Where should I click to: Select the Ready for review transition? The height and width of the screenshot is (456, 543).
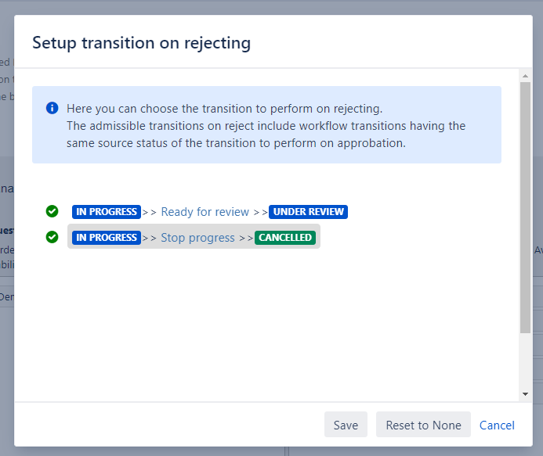[x=205, y=212]
